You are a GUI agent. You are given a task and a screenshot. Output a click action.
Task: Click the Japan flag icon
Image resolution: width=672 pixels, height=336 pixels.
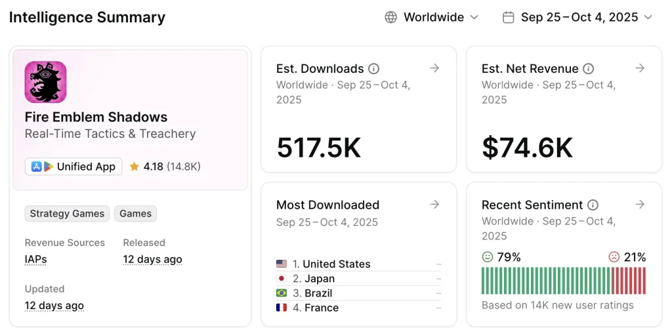click(x=282, y=278)
